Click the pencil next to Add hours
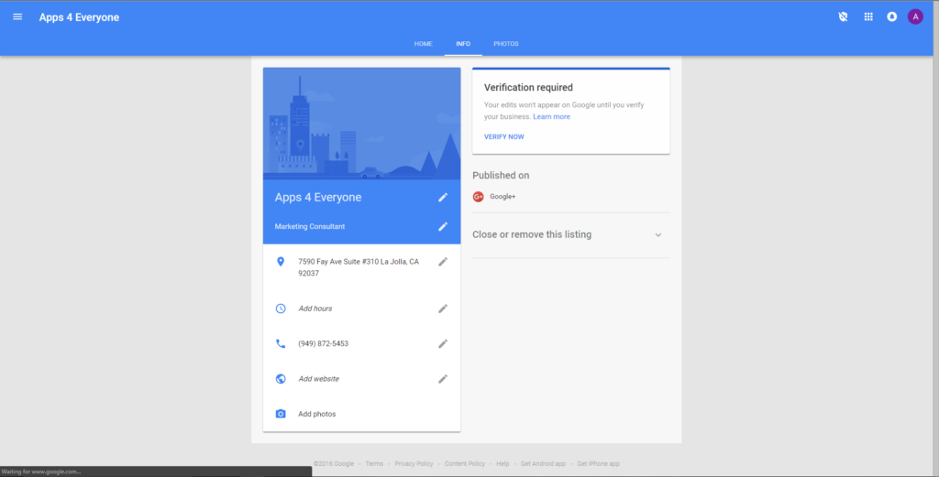This screenshot has width=939, height=477. click(x=443, y=309)
